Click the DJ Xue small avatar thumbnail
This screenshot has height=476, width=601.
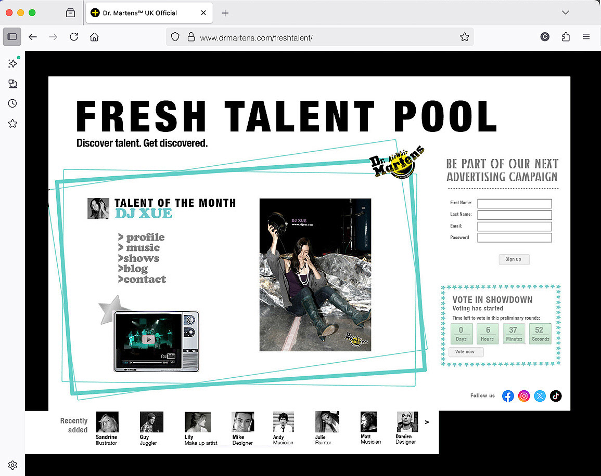[x=98, y=208]
